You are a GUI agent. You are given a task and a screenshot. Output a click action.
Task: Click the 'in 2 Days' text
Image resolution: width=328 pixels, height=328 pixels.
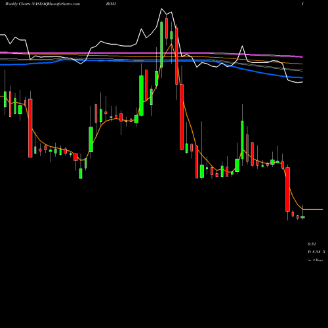[315, 260]
